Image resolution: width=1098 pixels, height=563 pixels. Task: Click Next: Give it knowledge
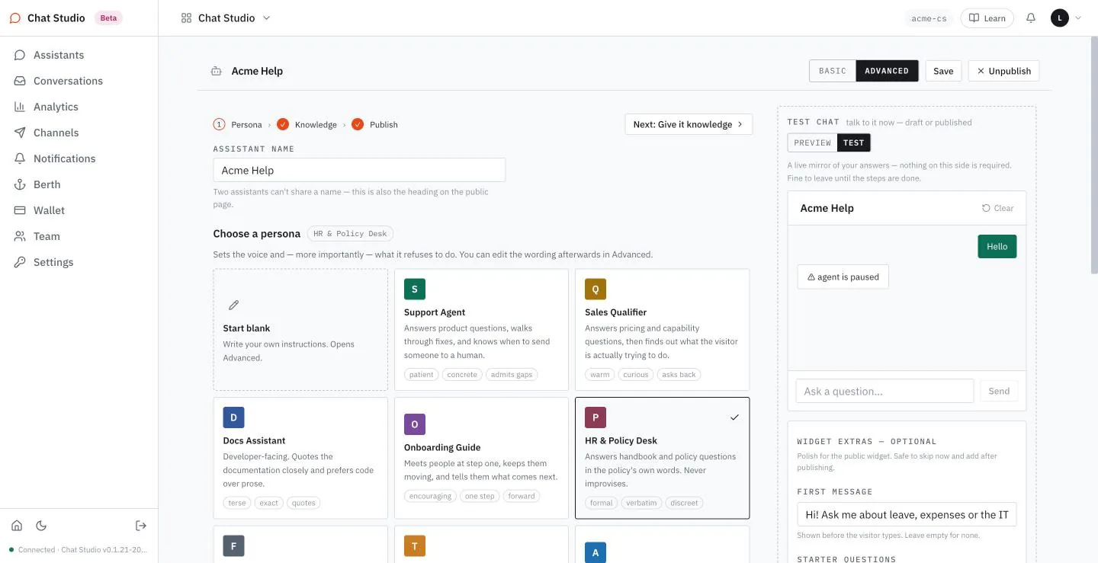click(x=689, y=124)
